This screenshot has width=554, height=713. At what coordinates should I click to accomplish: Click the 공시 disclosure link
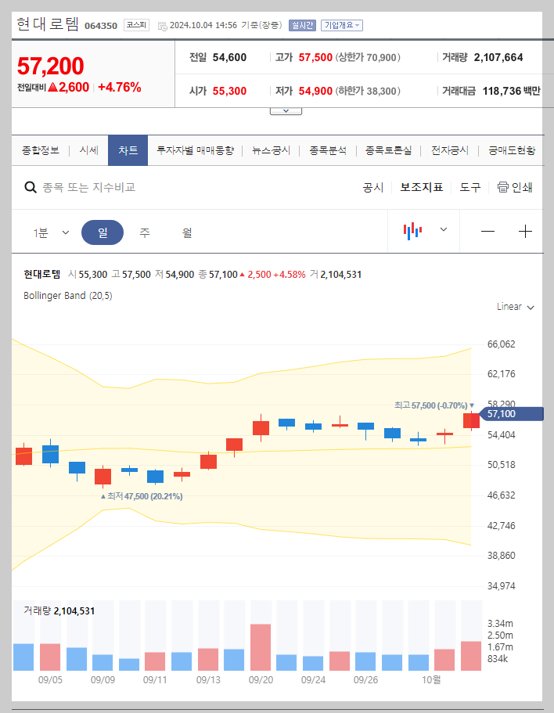click(373, 187)
